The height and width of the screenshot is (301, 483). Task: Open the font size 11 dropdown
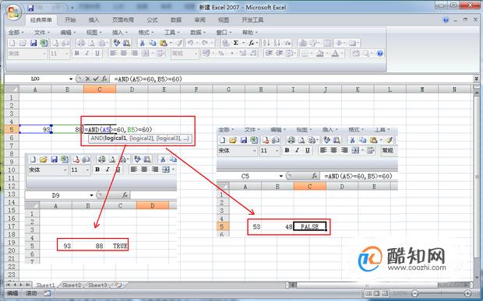pyautogui.click(x=67, y=54)
